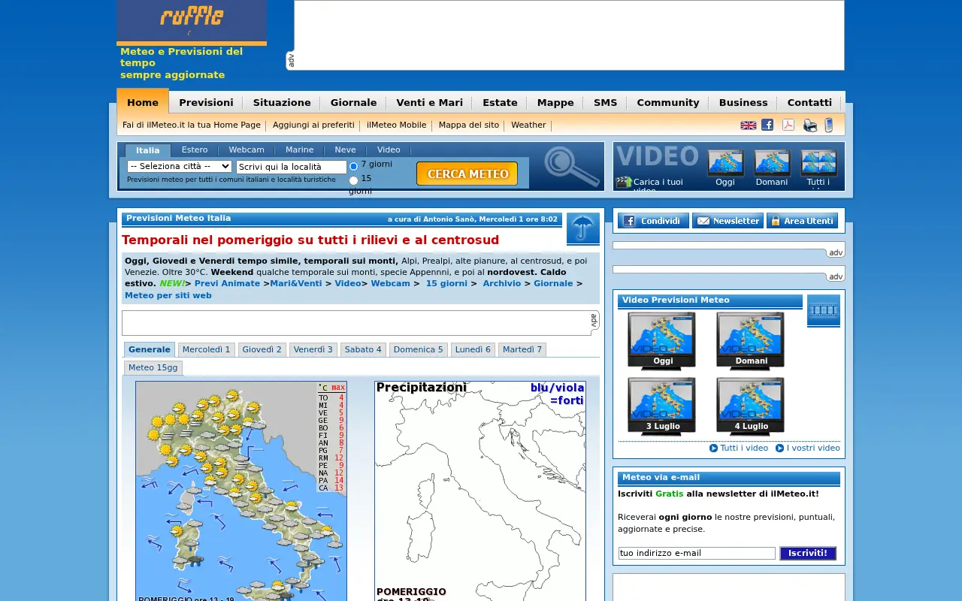Open the Venti e Mari menu
Viewport: 962px width, 601px height.
click(430, 103)
